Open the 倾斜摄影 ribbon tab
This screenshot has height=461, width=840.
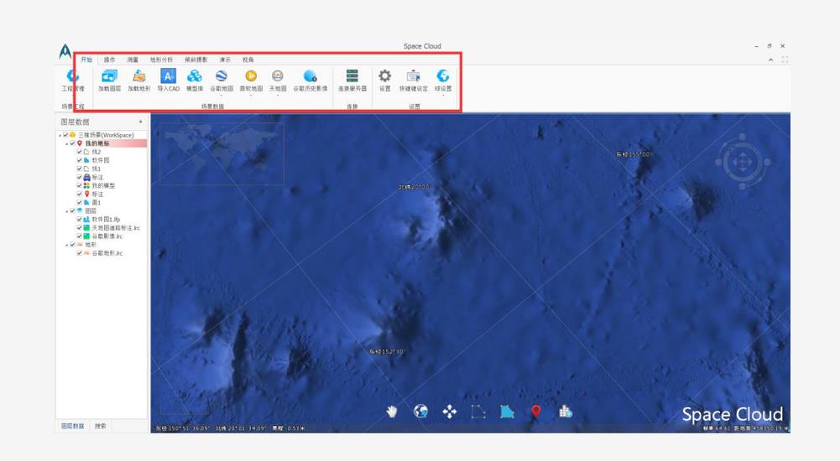coord(196,60)
